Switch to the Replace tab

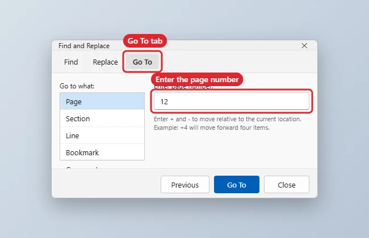105,62
